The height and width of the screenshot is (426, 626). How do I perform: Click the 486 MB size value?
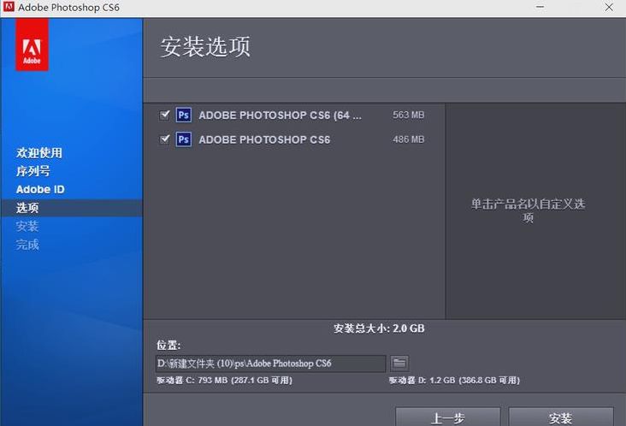pos(408,139)
